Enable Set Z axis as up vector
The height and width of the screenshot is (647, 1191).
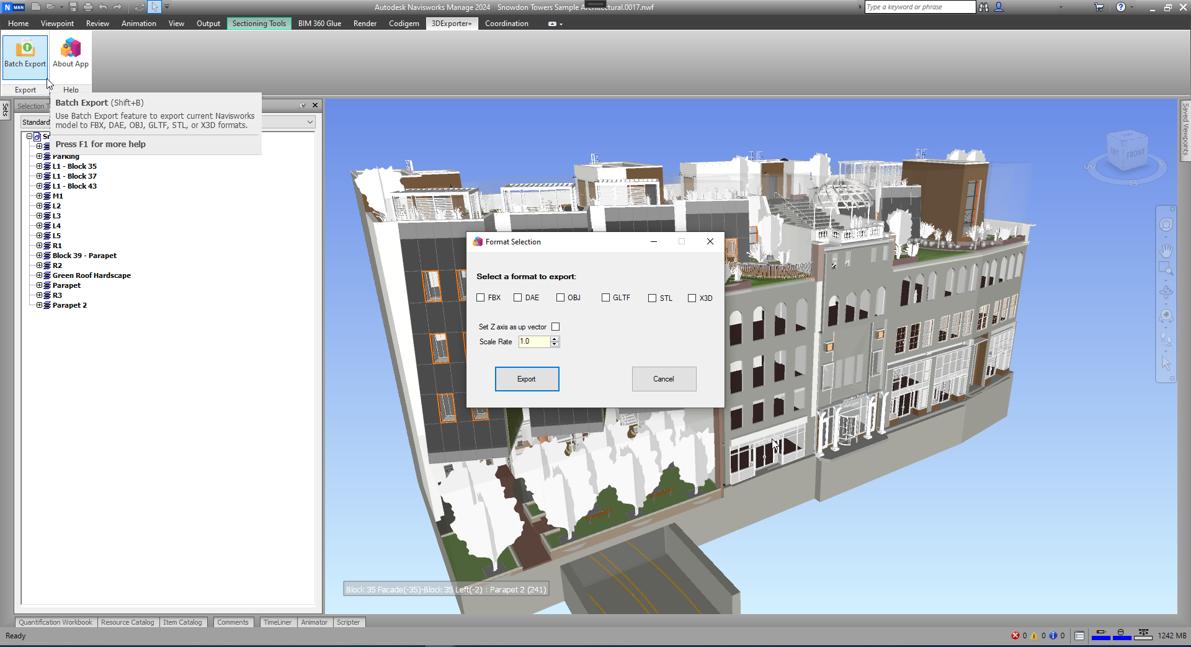pos(555,327)
